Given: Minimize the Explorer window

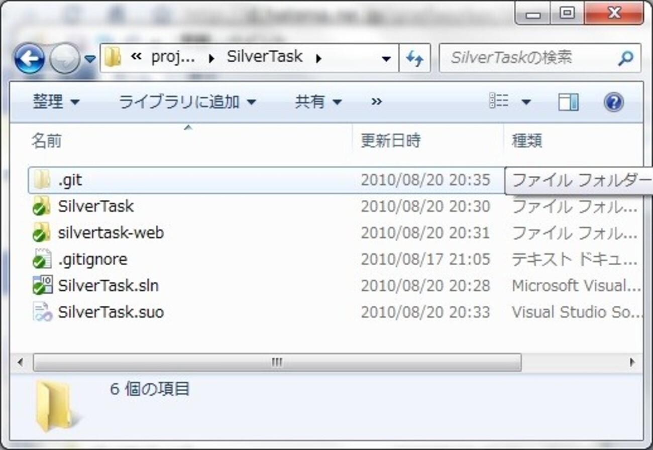Looking at the screenshot, I should (532, 13).
